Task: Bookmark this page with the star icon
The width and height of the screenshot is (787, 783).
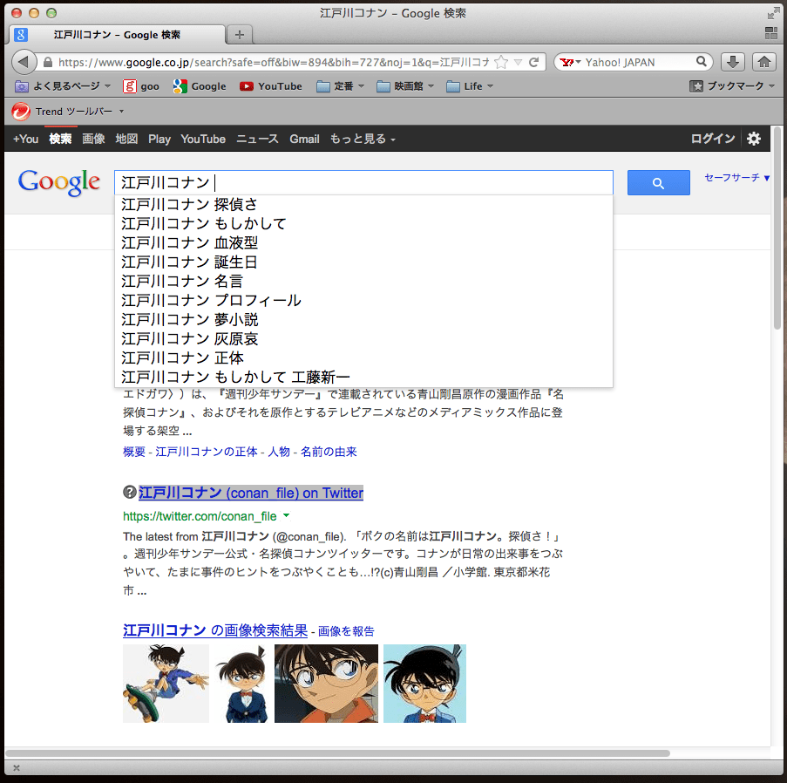Action: coord(501,62)
